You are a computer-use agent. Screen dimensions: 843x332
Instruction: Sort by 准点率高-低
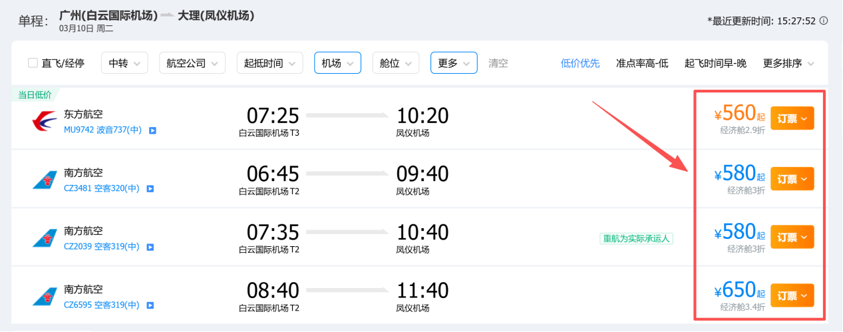tap(642, 64)
